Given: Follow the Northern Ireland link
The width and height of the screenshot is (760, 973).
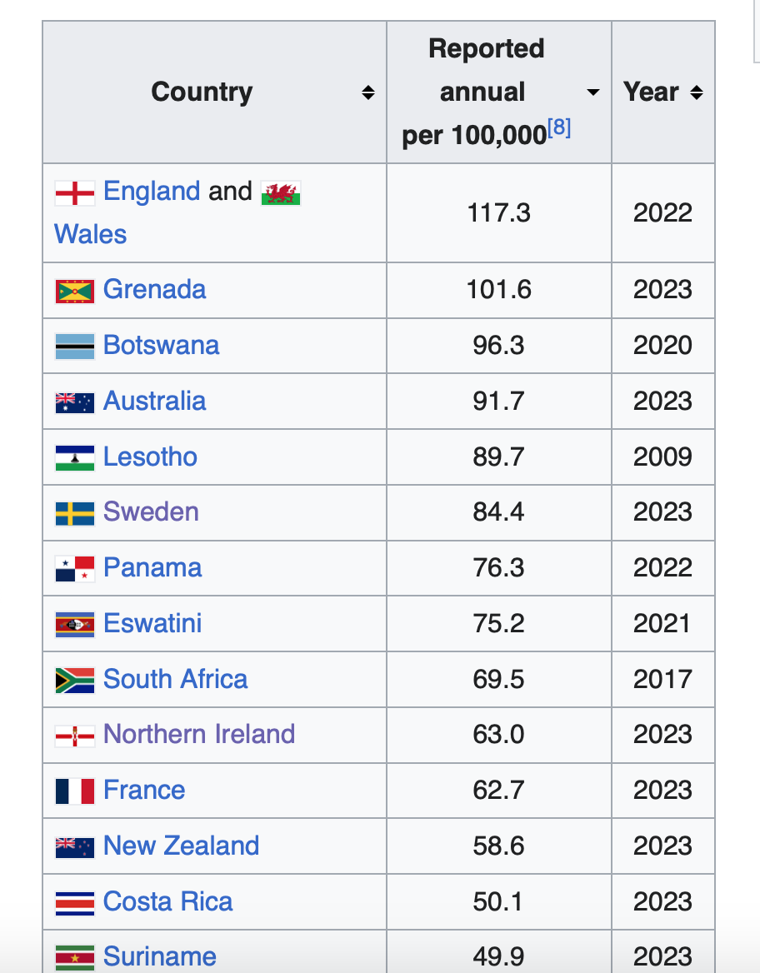Looking at the screenshot, I should click(x=199, y=735).
